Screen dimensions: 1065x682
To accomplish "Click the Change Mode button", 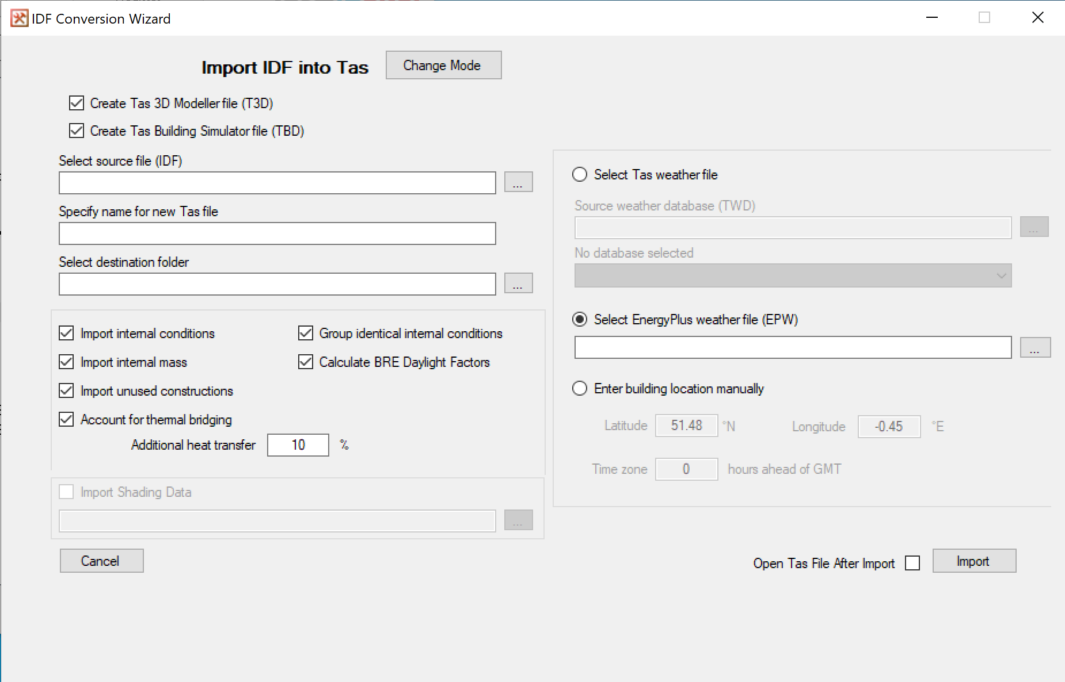I will [443, 65].
